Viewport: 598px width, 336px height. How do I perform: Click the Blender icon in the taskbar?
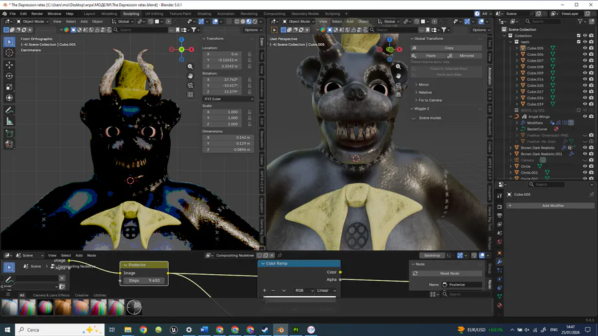[280, 329]
